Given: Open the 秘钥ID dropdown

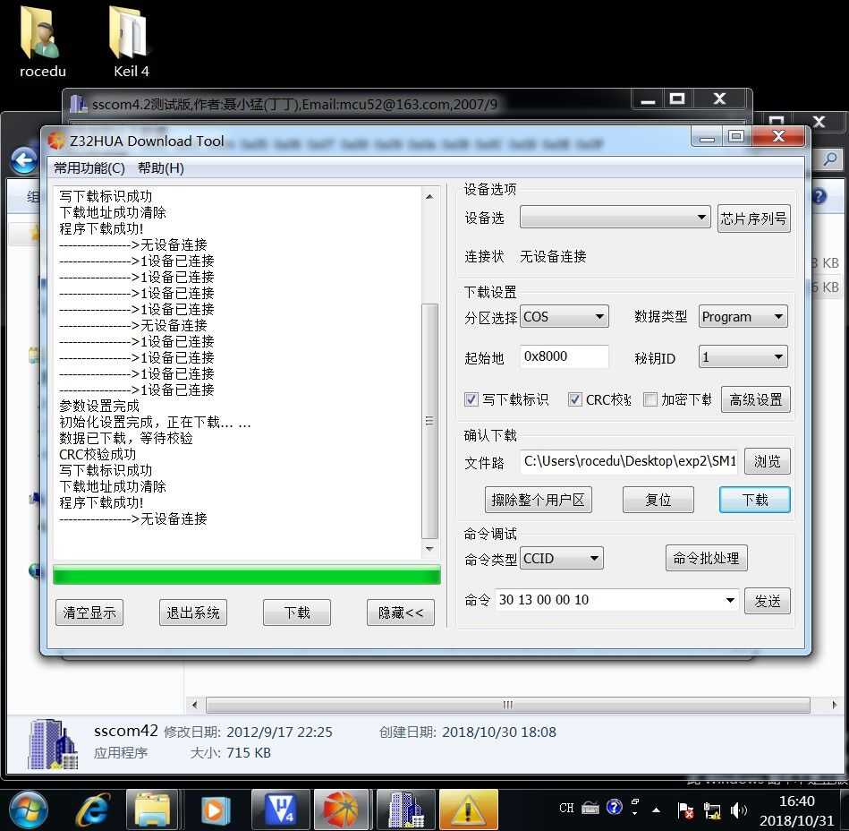Looking at the screenshot, I should [x=743, y=356].
